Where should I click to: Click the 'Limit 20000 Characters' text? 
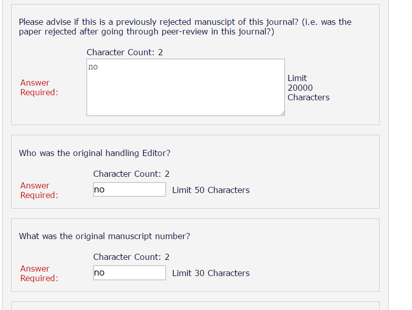(308, 88)
